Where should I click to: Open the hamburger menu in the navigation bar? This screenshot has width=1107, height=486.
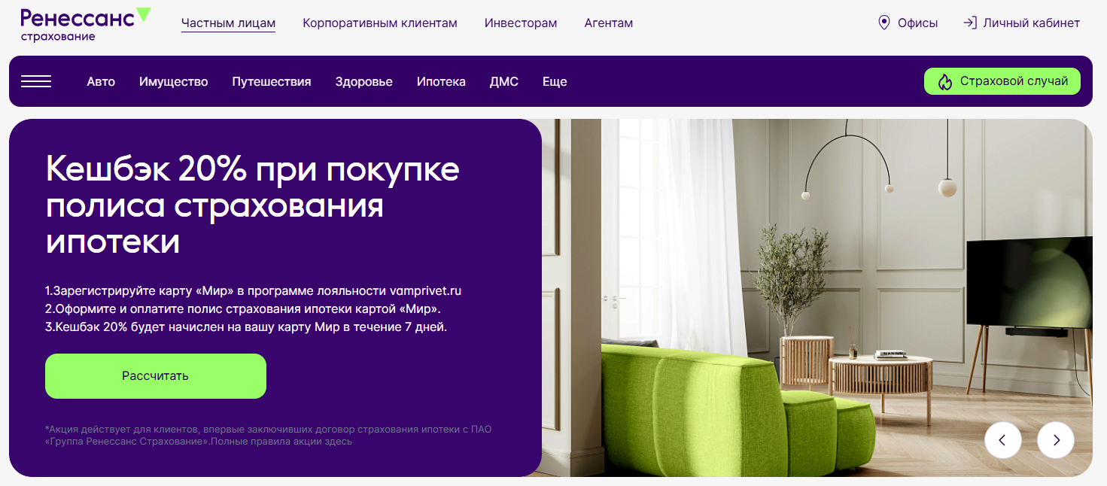[37, 81]
